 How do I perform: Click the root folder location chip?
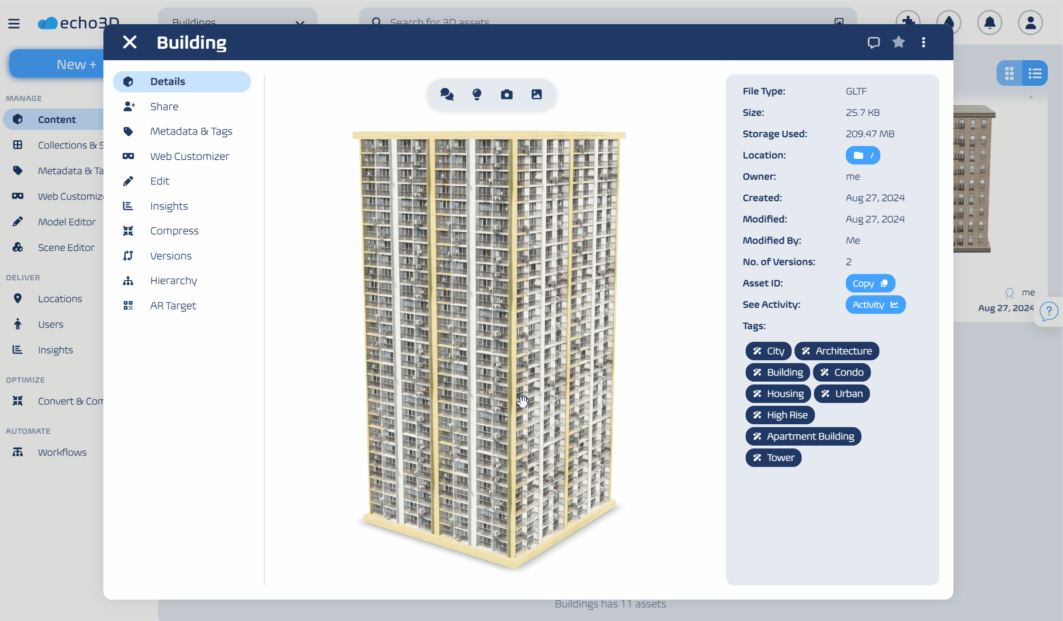(x=862, y=155)
